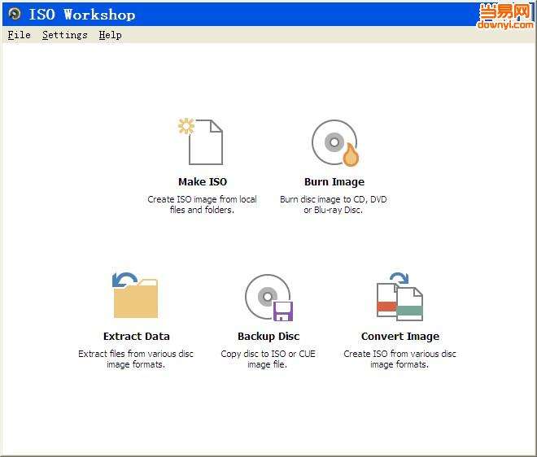Open the Help menu

pos(110,35)
